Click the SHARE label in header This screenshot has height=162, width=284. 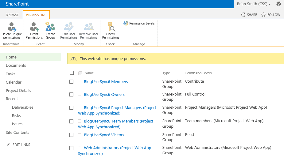pos(252,15)
